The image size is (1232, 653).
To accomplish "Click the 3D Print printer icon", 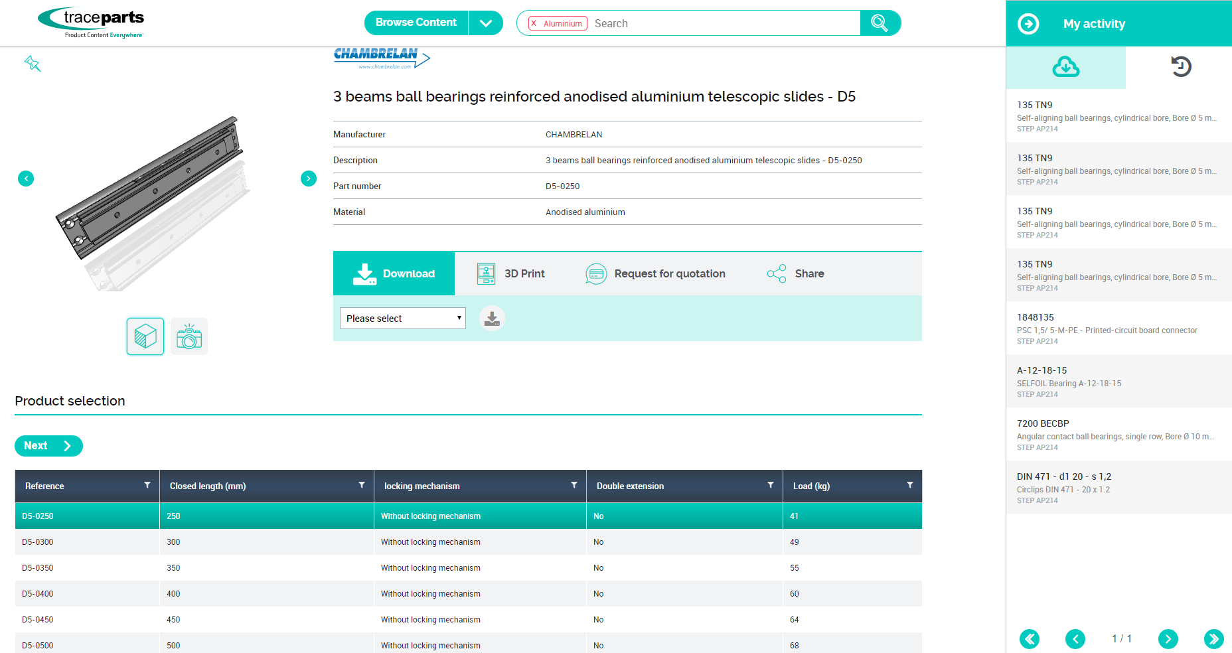I will point(486,273).
